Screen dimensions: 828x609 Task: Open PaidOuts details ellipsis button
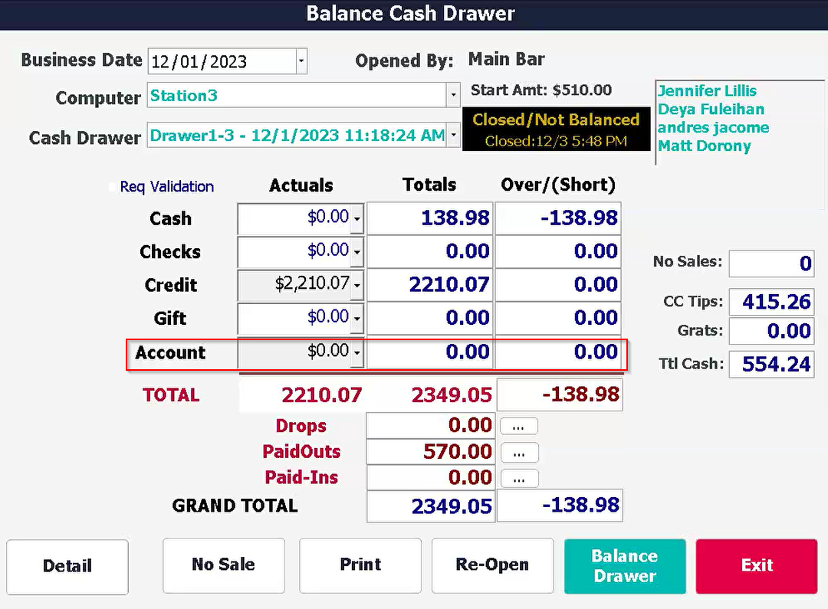[519, 452]
